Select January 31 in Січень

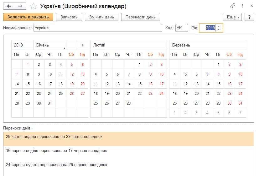[x=50, y=103]
